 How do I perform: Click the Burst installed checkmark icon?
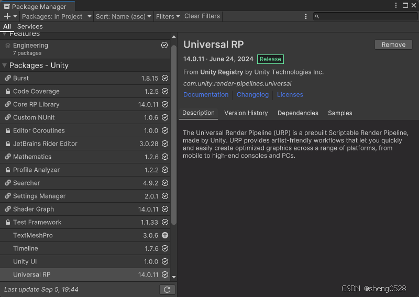pyautogui.click(x=165, y=78)
